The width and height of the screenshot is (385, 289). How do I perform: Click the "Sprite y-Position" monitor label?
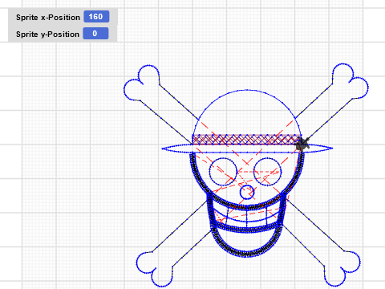[x=47, y=35]
